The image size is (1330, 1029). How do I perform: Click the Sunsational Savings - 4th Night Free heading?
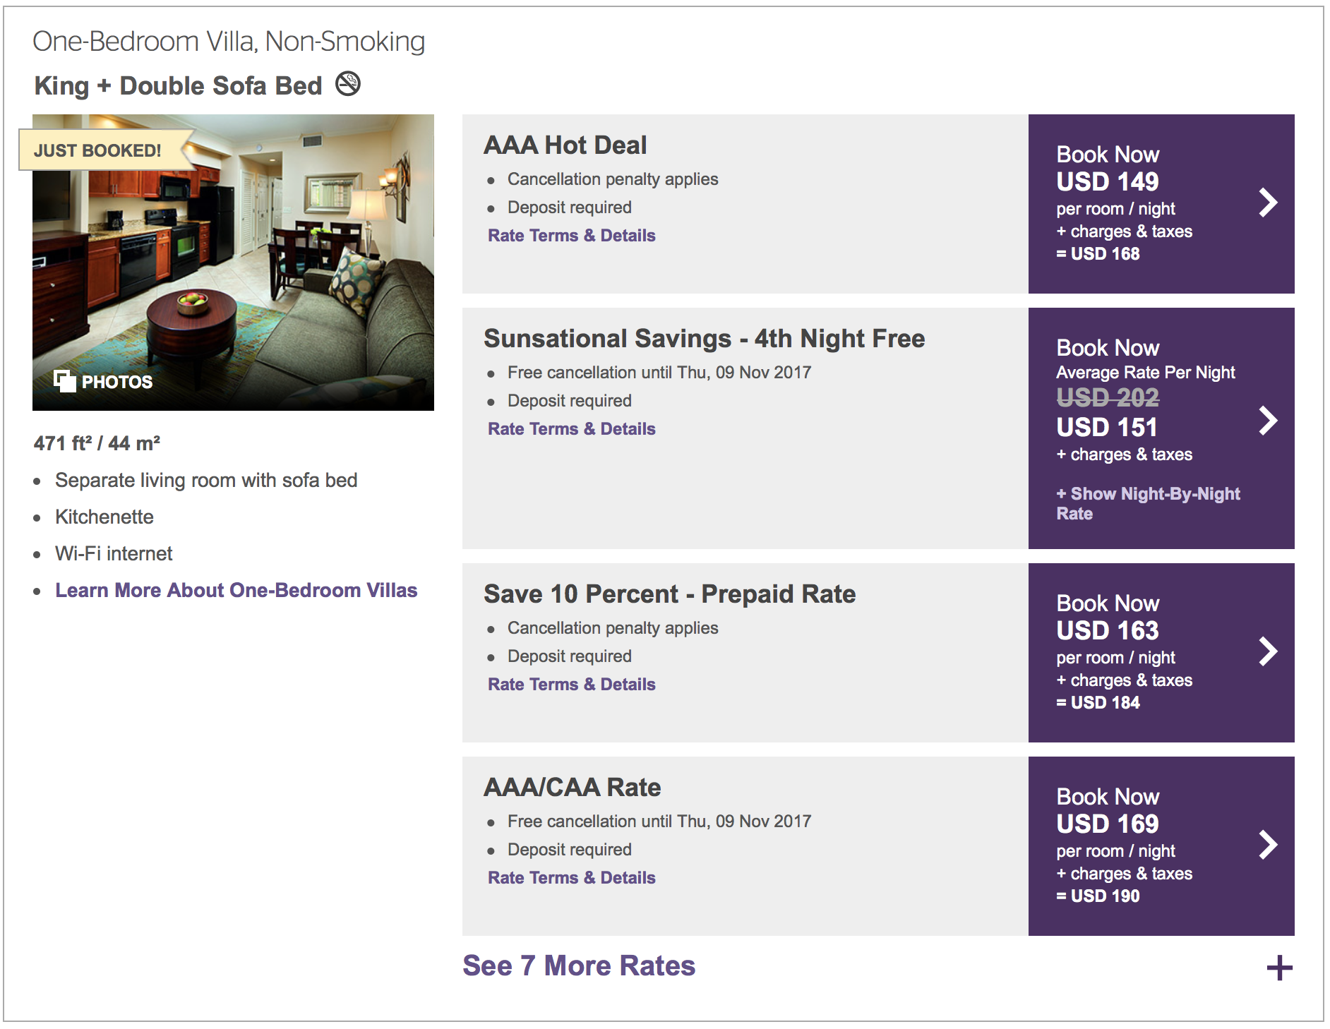click(704, 339)
